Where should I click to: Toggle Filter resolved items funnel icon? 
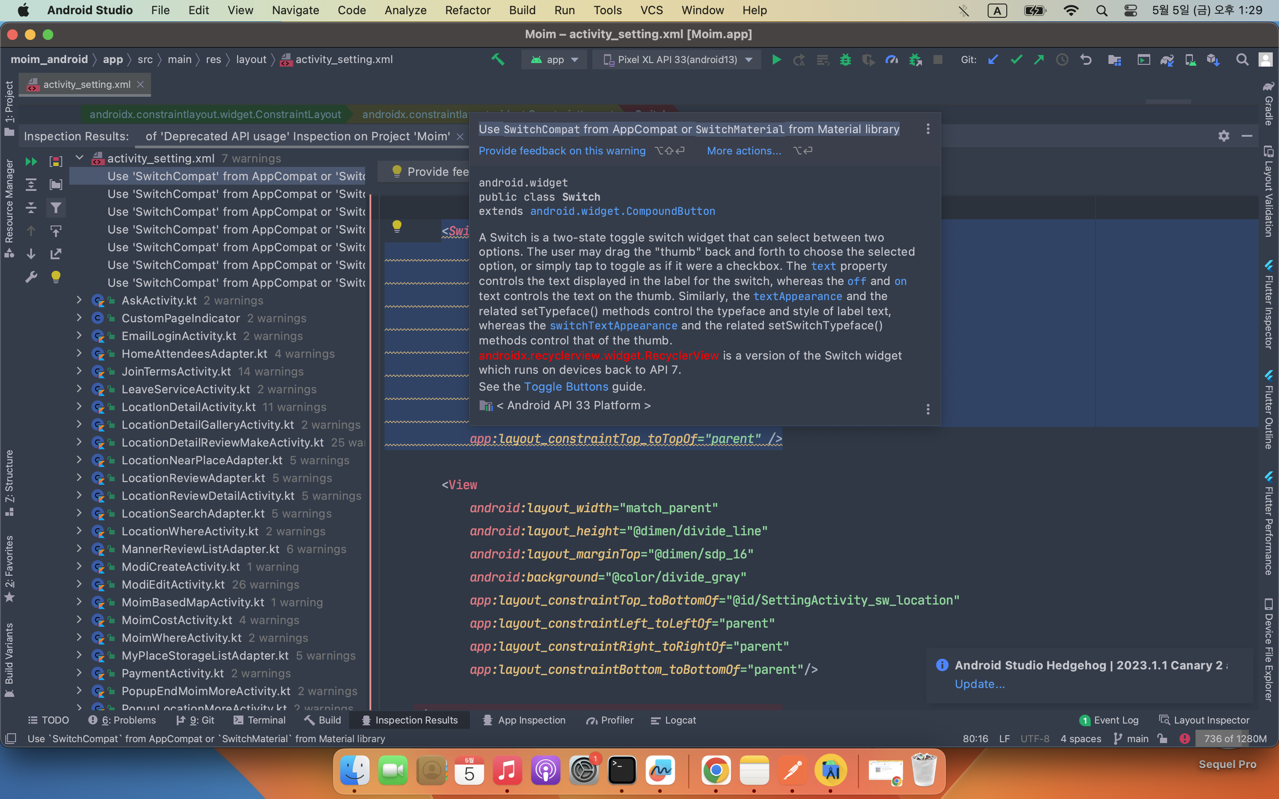click(56, 208)
